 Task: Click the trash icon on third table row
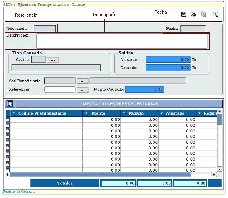click(x=7, y=131)
